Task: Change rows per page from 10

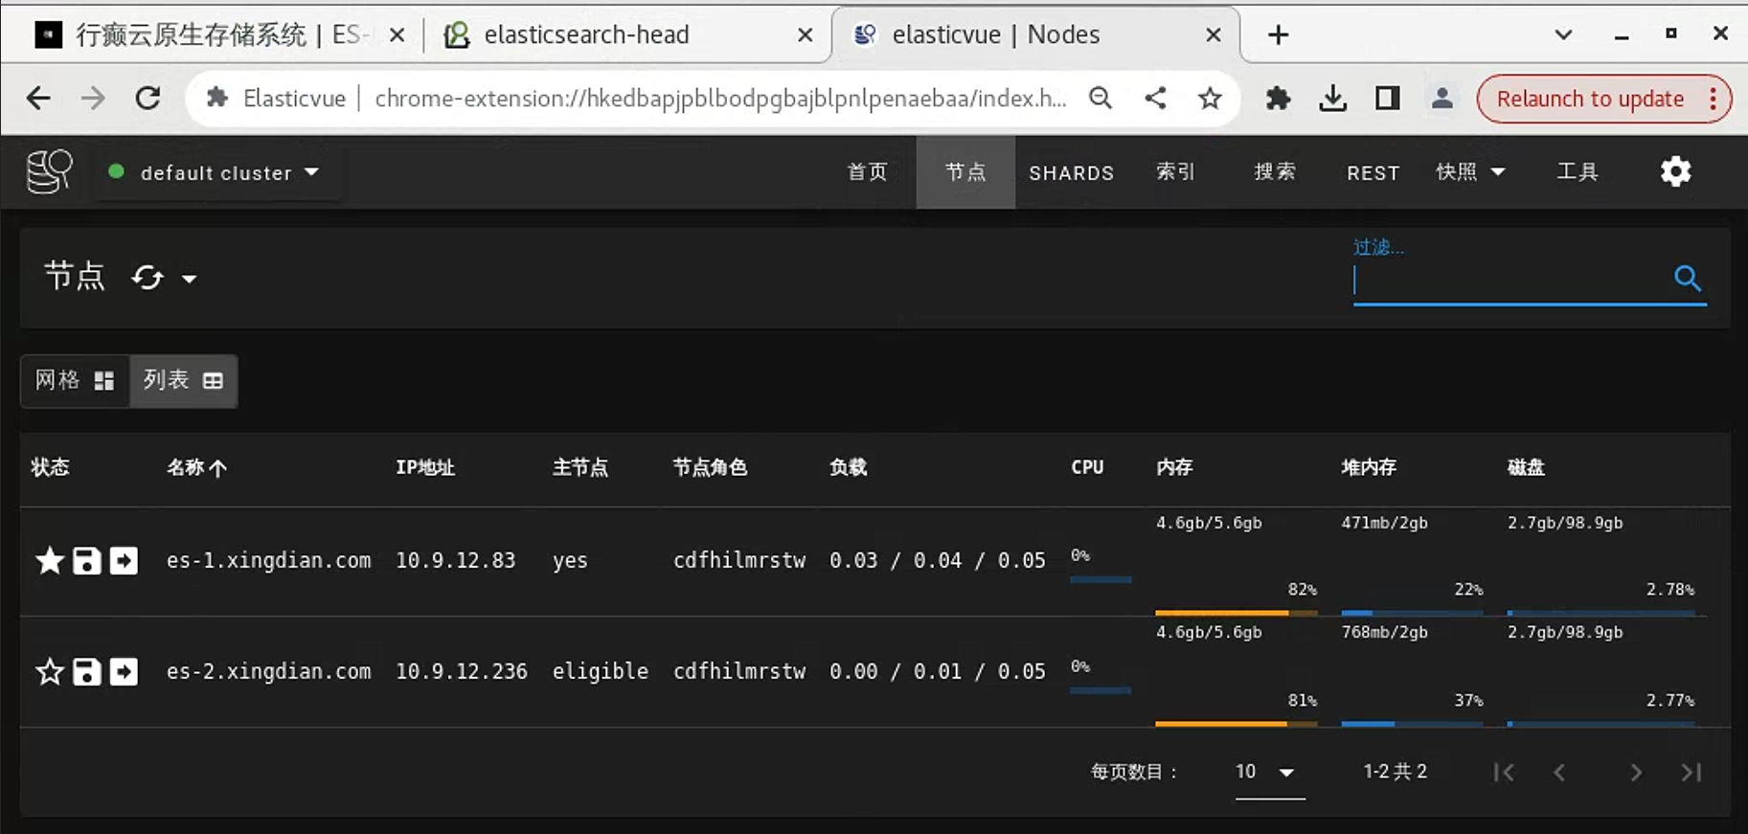Action: tap(1269, 772)
